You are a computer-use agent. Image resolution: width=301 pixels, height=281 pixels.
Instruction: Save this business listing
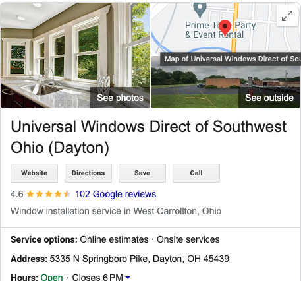(142, 173)
